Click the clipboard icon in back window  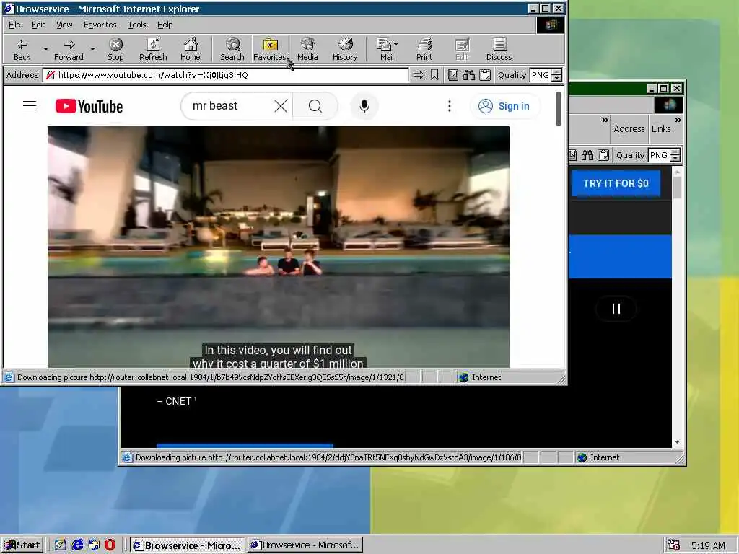coord(603,155)
